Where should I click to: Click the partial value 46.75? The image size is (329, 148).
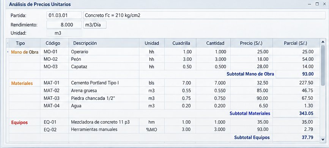pos(308,91)
